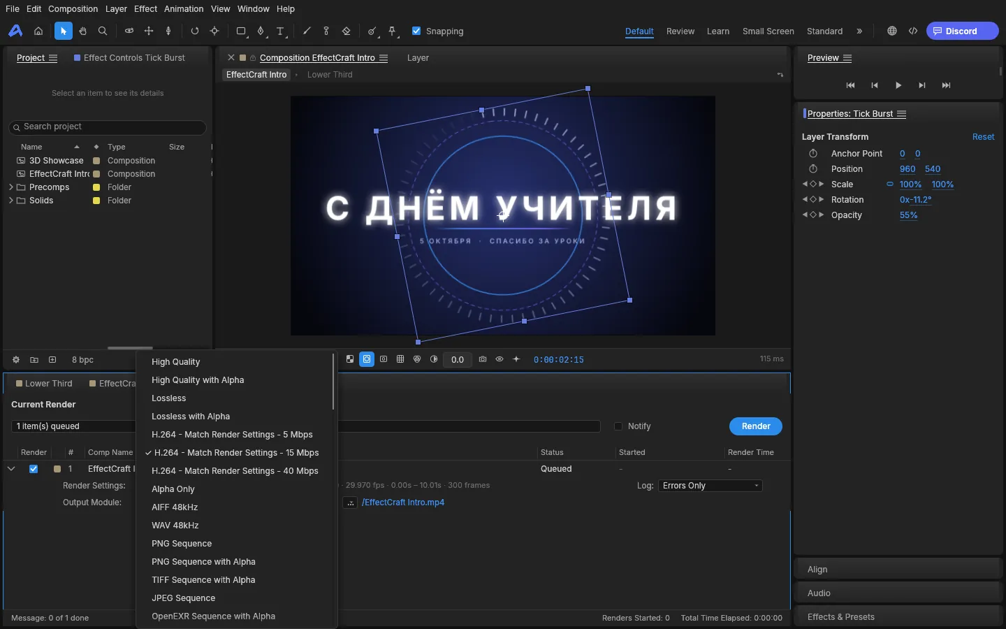
Task: Select the Eraser tool
Action: [347, 31]
